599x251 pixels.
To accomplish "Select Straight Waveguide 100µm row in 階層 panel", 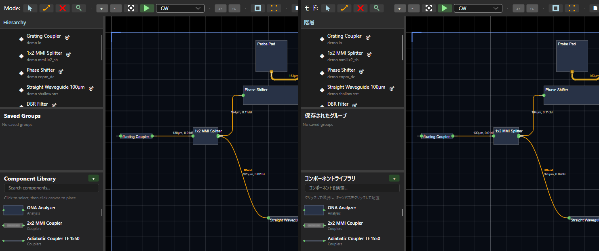I will [x=351, y=90].
